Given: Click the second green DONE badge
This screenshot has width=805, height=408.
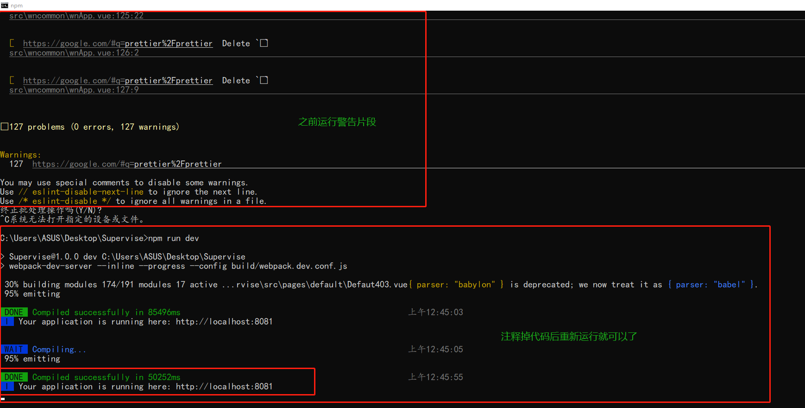Looking at the screenshot, I should (x=14, y=377).
